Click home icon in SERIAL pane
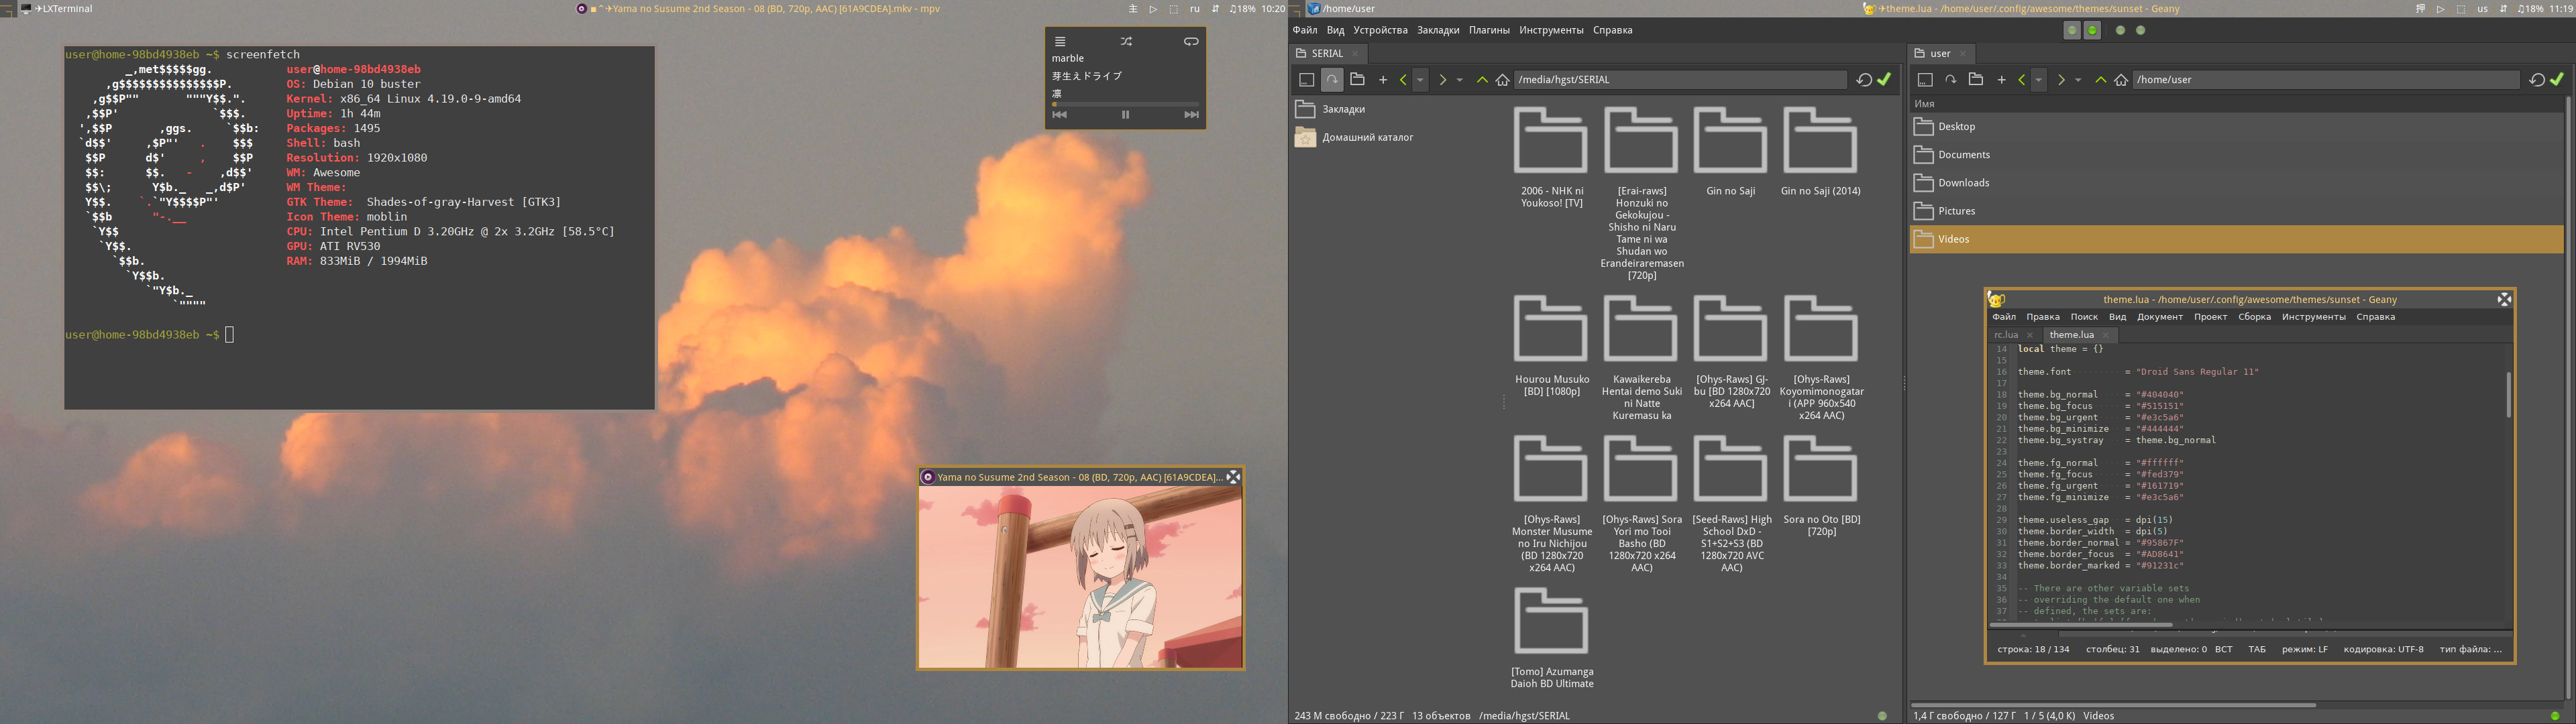 pyautogui.click(x=1502, y=80)
